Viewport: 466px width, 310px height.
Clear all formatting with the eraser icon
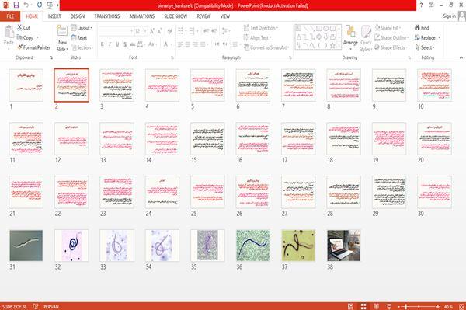169,31
